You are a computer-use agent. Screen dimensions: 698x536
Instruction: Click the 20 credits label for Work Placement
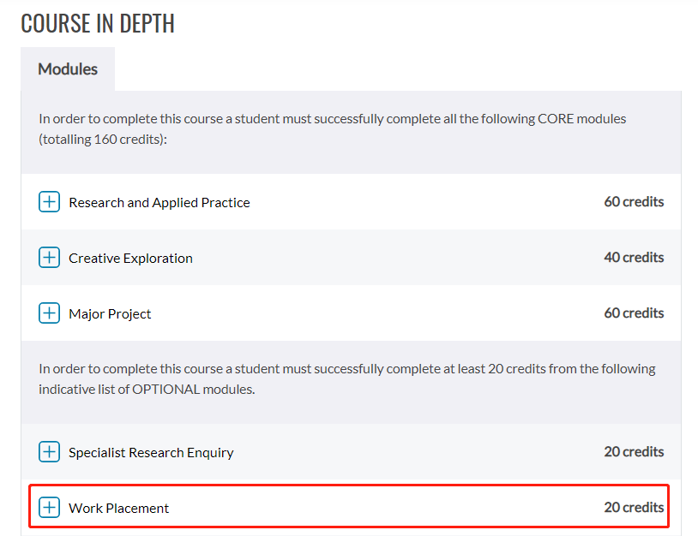click(634, 508)
